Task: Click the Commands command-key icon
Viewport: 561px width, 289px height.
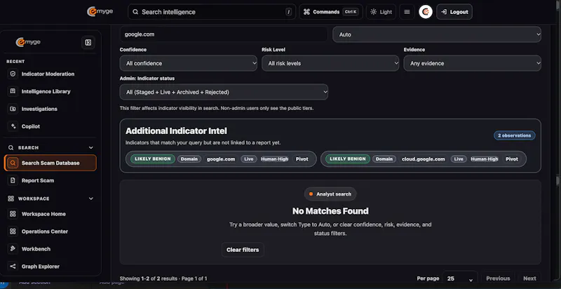Action: point(306,12)
